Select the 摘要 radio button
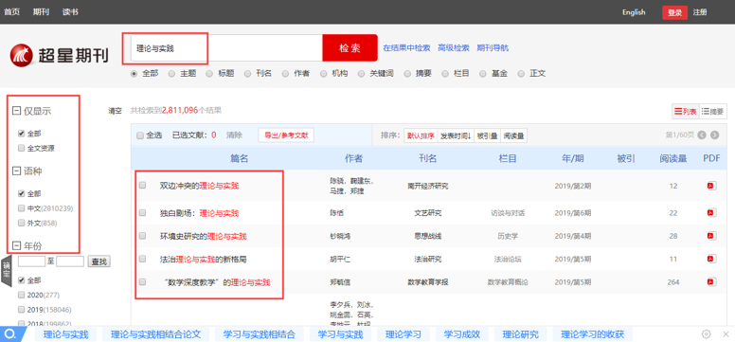The image size is (735, 342). (406, 74)
